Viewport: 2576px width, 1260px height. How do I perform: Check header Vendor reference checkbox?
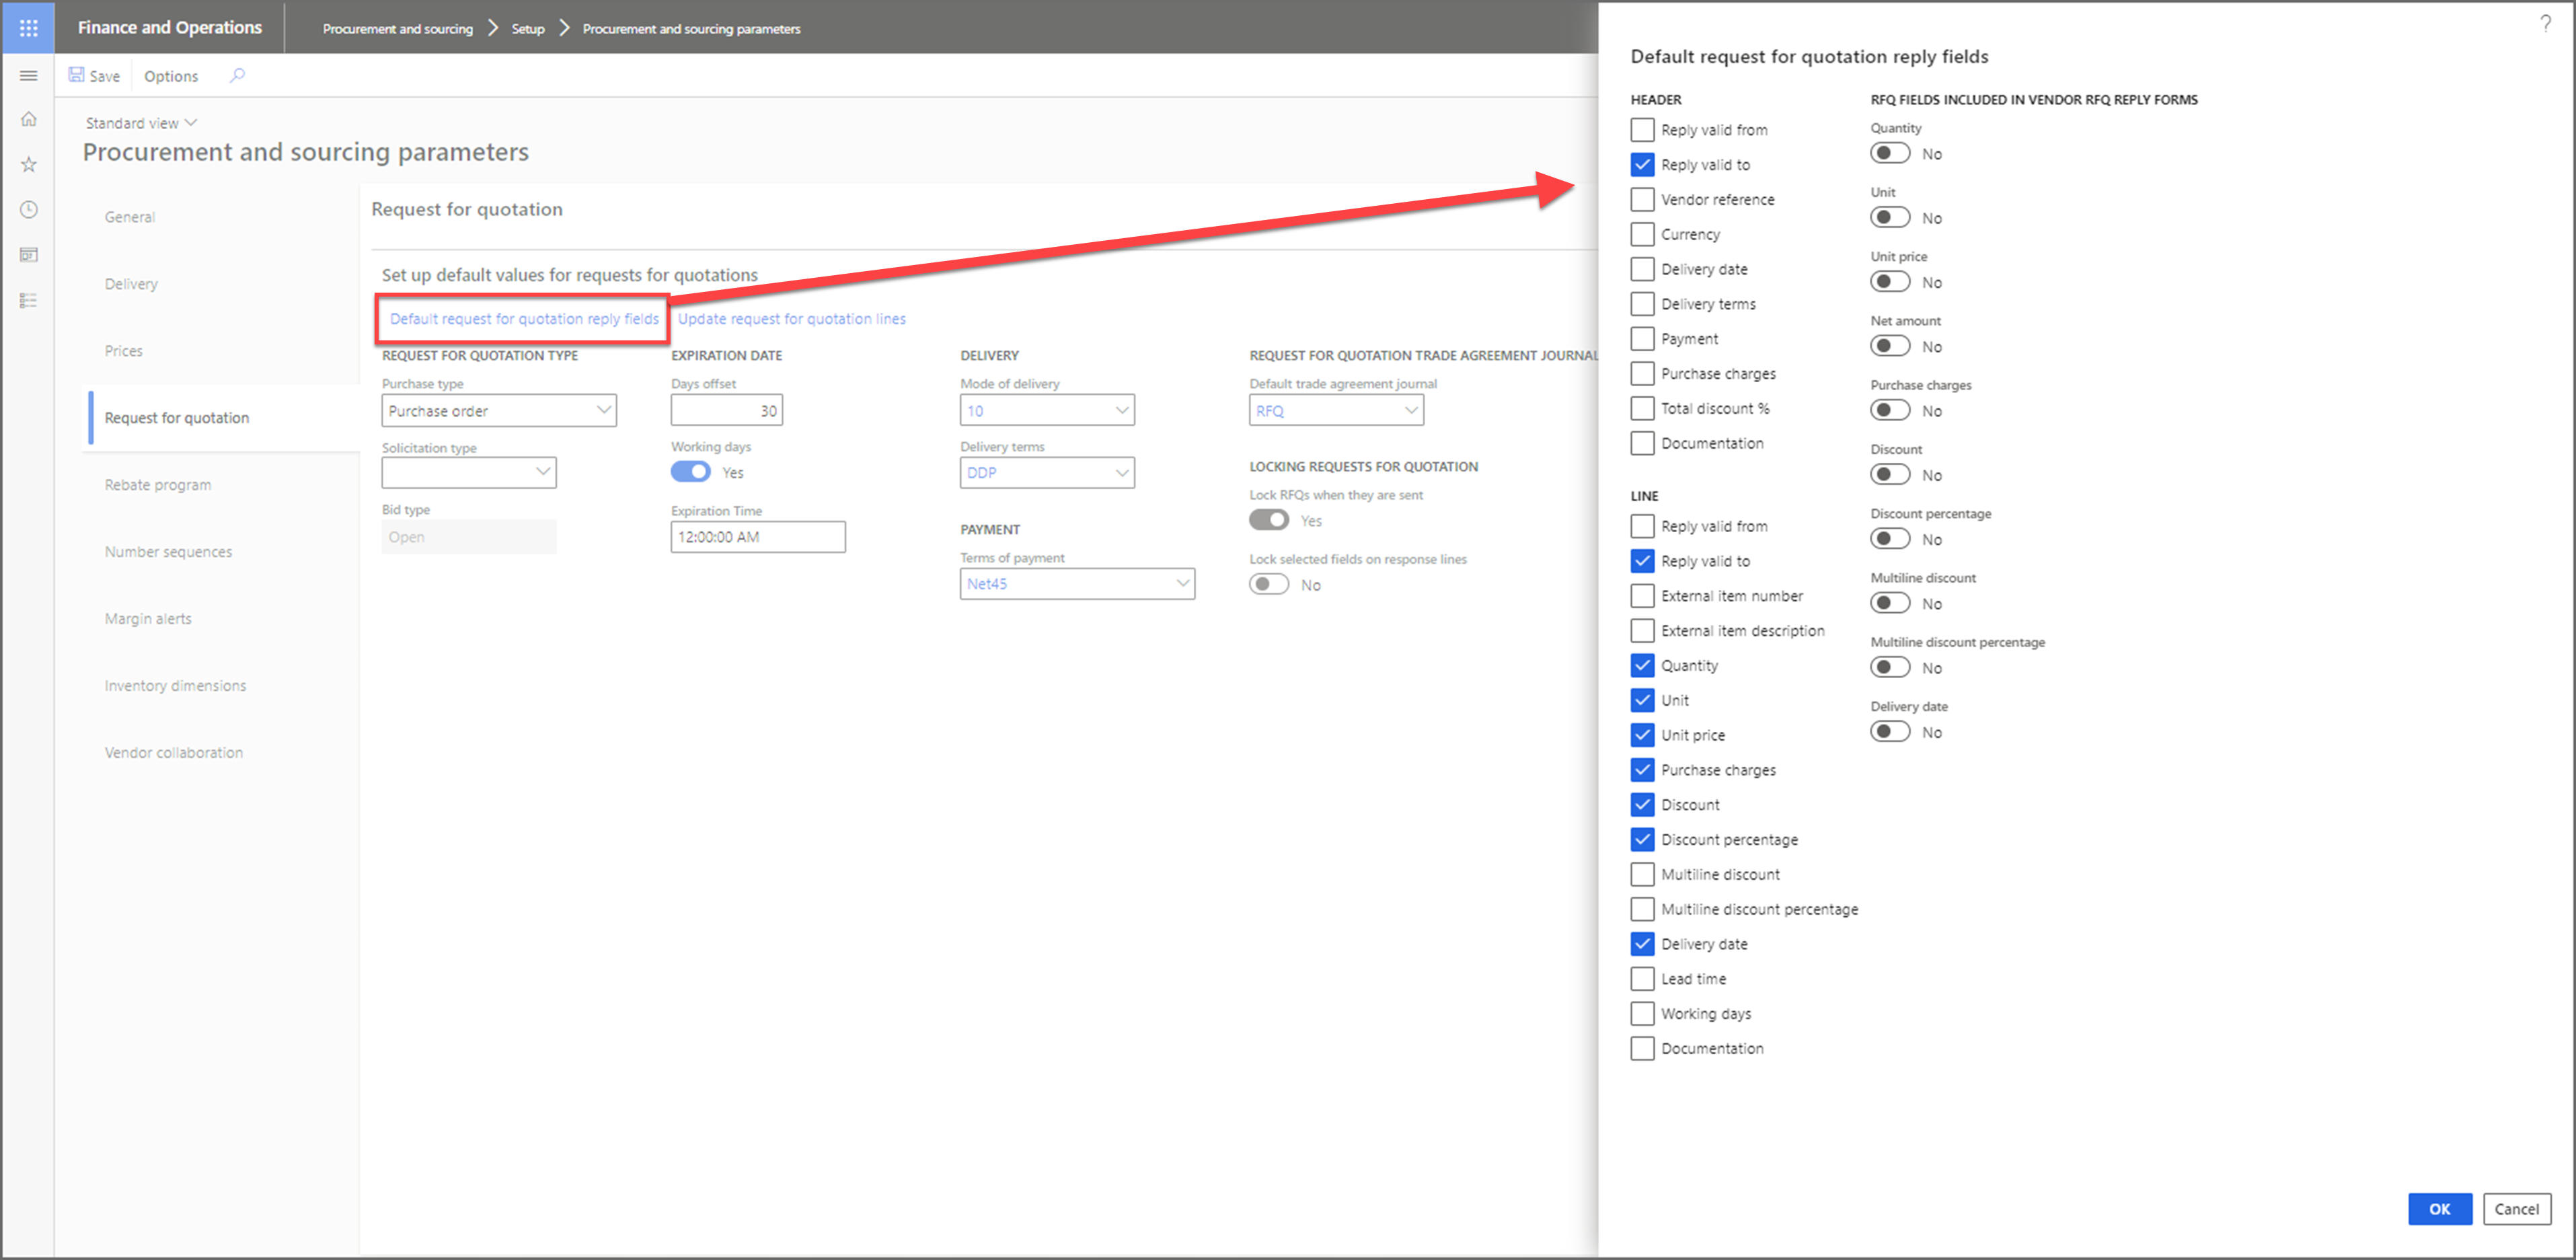pos(1642,200)
